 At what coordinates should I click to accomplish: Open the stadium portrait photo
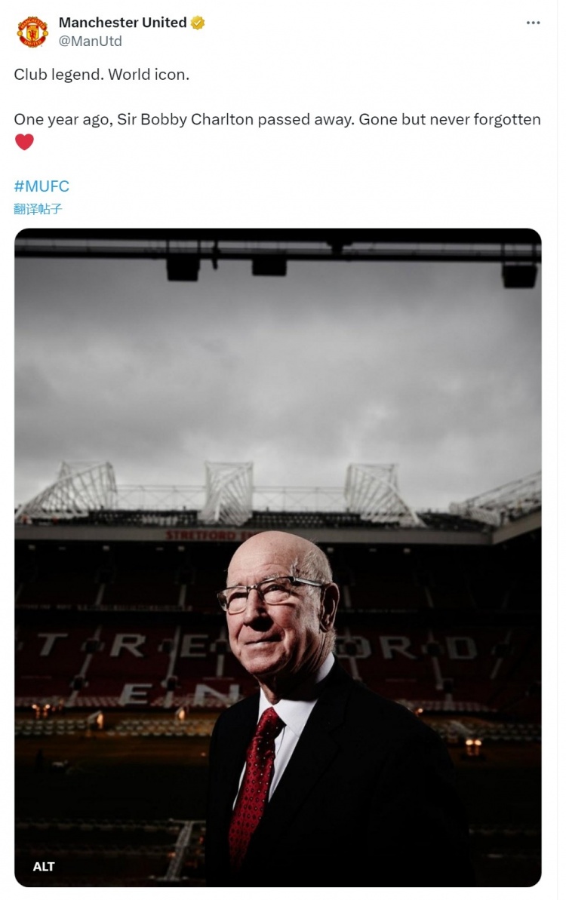pyautogui.click(x=278, y=558)
